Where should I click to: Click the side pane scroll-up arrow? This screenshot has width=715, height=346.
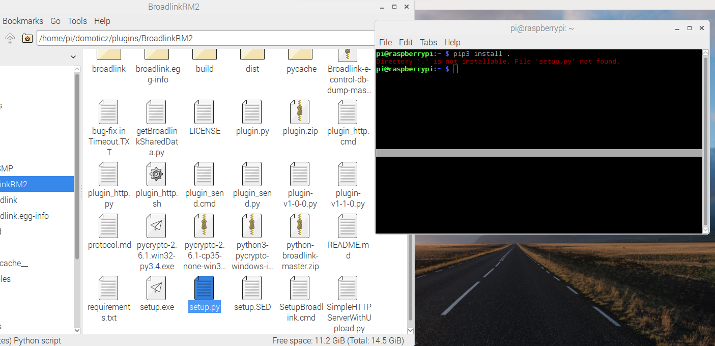[x=77, y=69]
